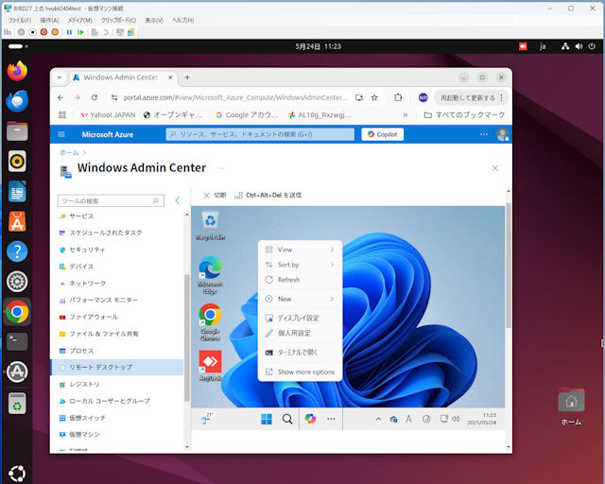Open AnyDesk shortcut on the remote desktop
The width and height of the screenshot is (605, 484).
click(210, 366)
